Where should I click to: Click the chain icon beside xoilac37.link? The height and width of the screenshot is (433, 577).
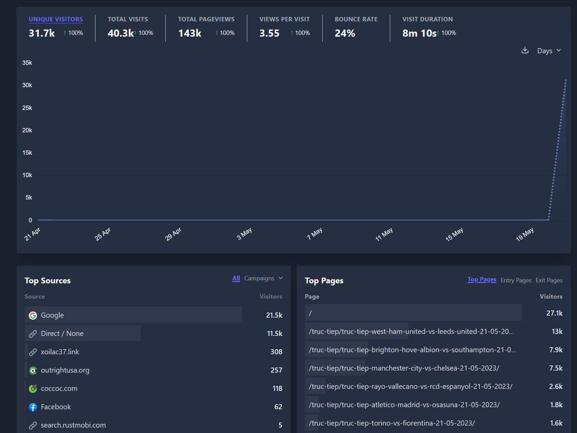(33, 352)
